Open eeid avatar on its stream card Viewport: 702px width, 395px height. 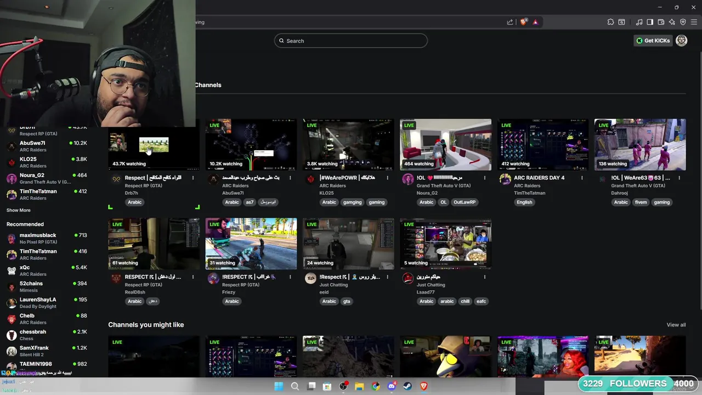coord(311,278)
